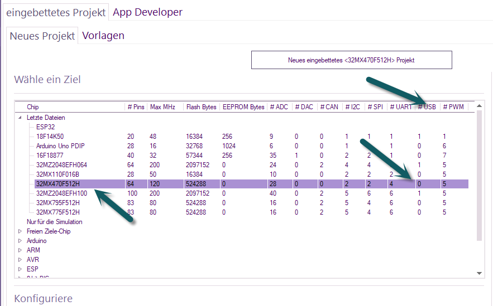Viewport: 493px width, 306px height.
Task: Click Neues eingebettetes 32MX470F512H Projekt button
Action: pos(352,60)
